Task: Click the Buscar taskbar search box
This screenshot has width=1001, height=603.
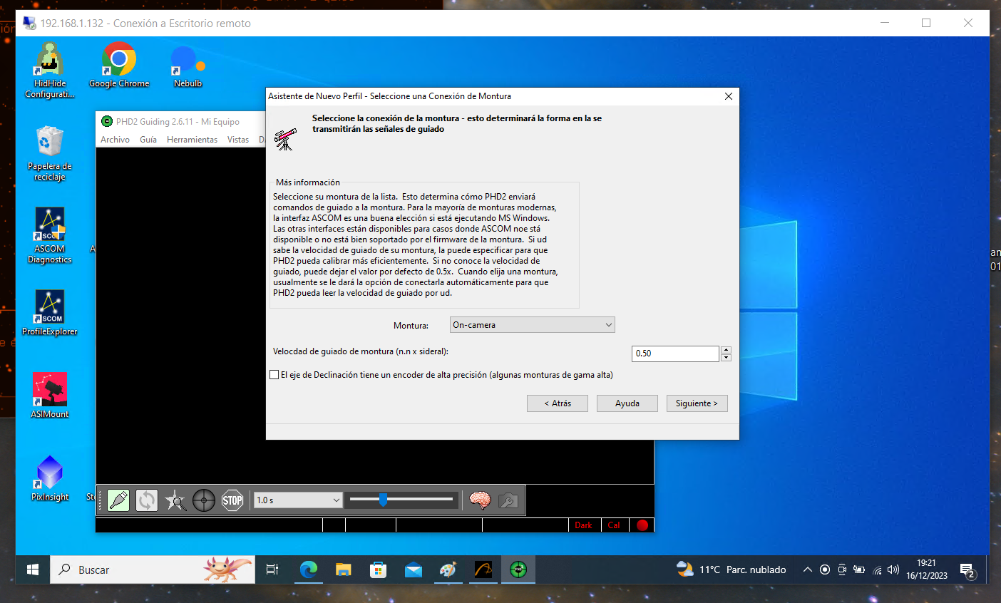Action: point(153,569)
